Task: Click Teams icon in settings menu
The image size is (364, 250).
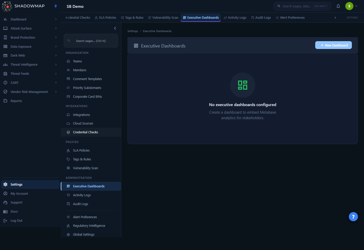Action: [x=68, y=61]
